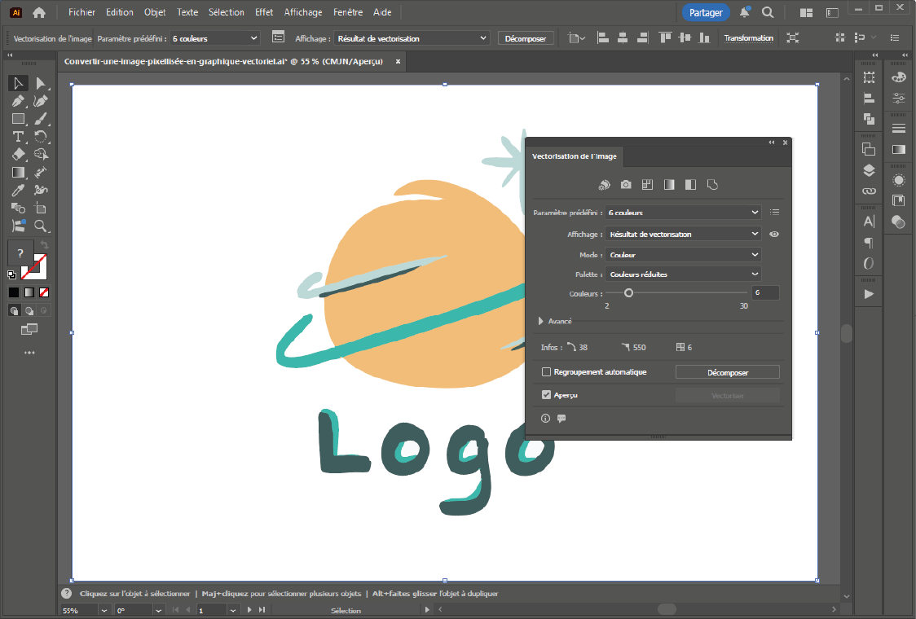Enable the Regroupement automatique checkbox

coord(547,372)
